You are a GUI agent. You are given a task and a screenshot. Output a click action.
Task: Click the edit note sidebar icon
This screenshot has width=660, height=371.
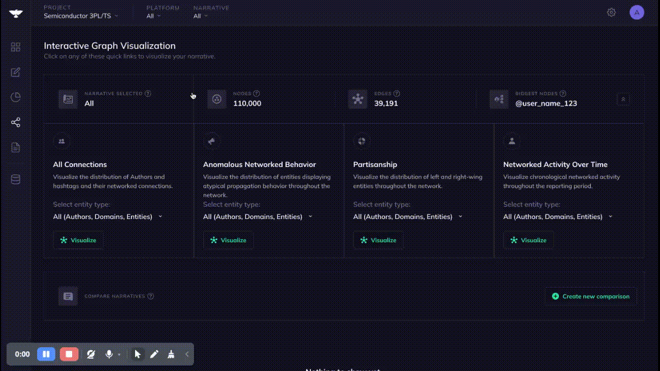[15, 72]
